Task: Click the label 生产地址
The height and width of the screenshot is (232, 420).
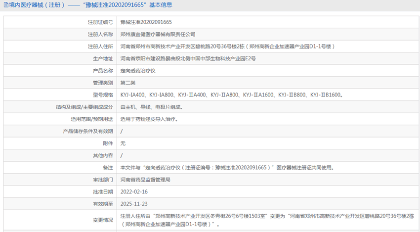Action: (x=103, y=58)
